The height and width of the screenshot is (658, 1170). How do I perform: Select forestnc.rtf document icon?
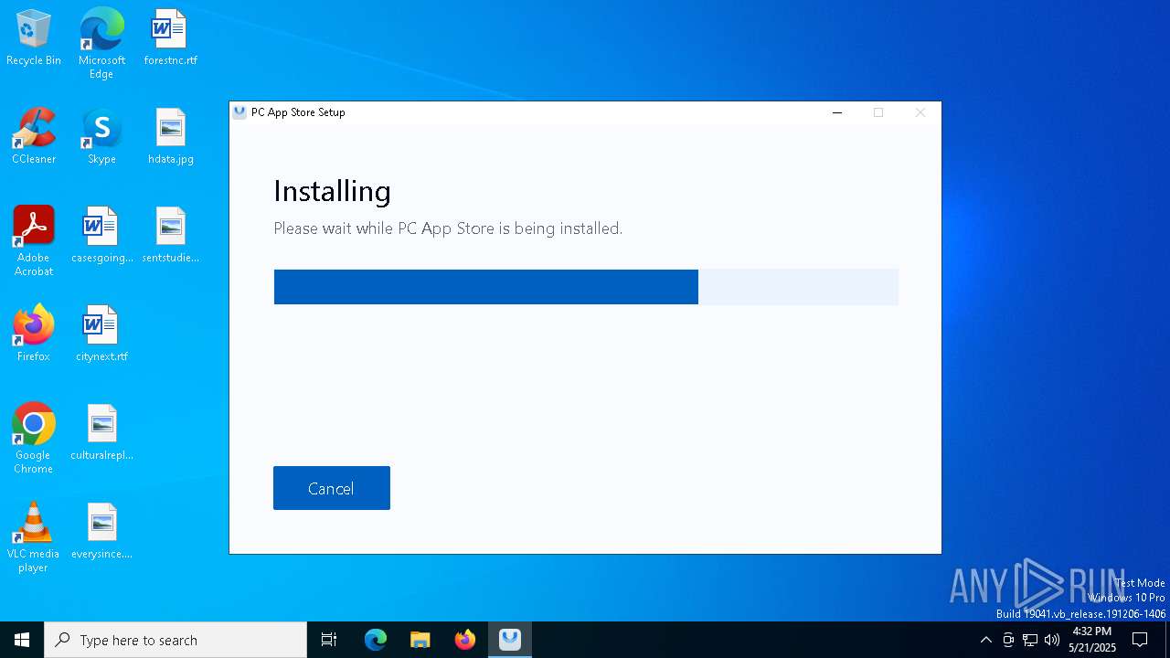click(170, 38)
